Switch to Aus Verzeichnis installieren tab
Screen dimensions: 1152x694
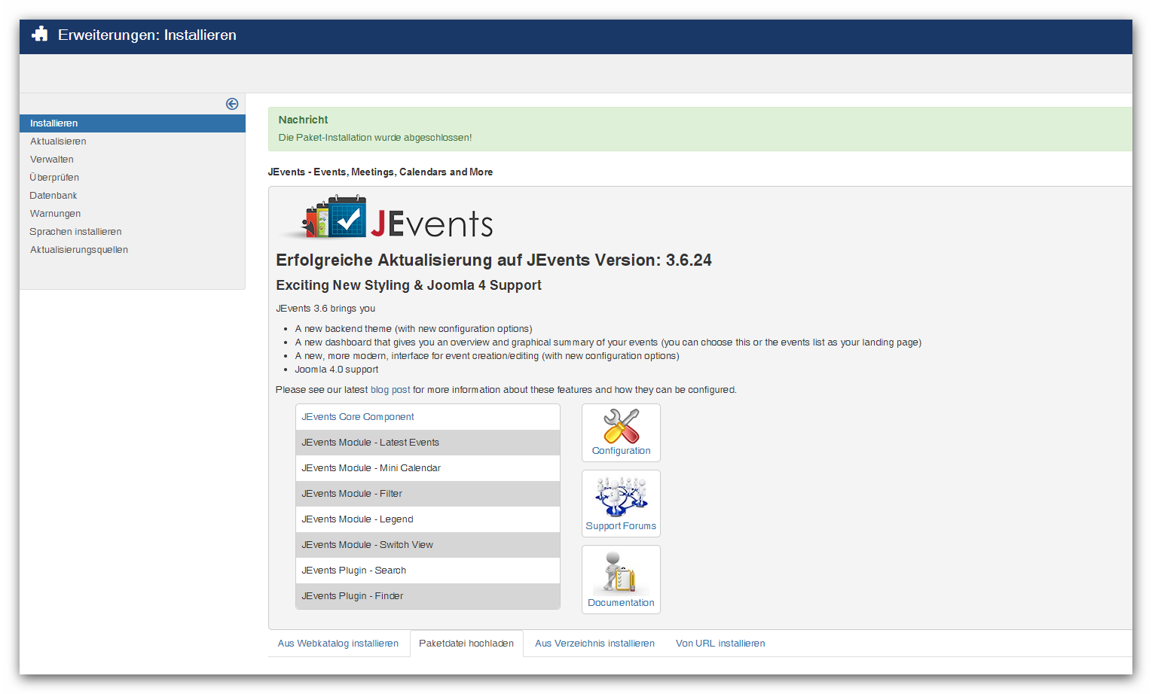click(x=594, y=644)
